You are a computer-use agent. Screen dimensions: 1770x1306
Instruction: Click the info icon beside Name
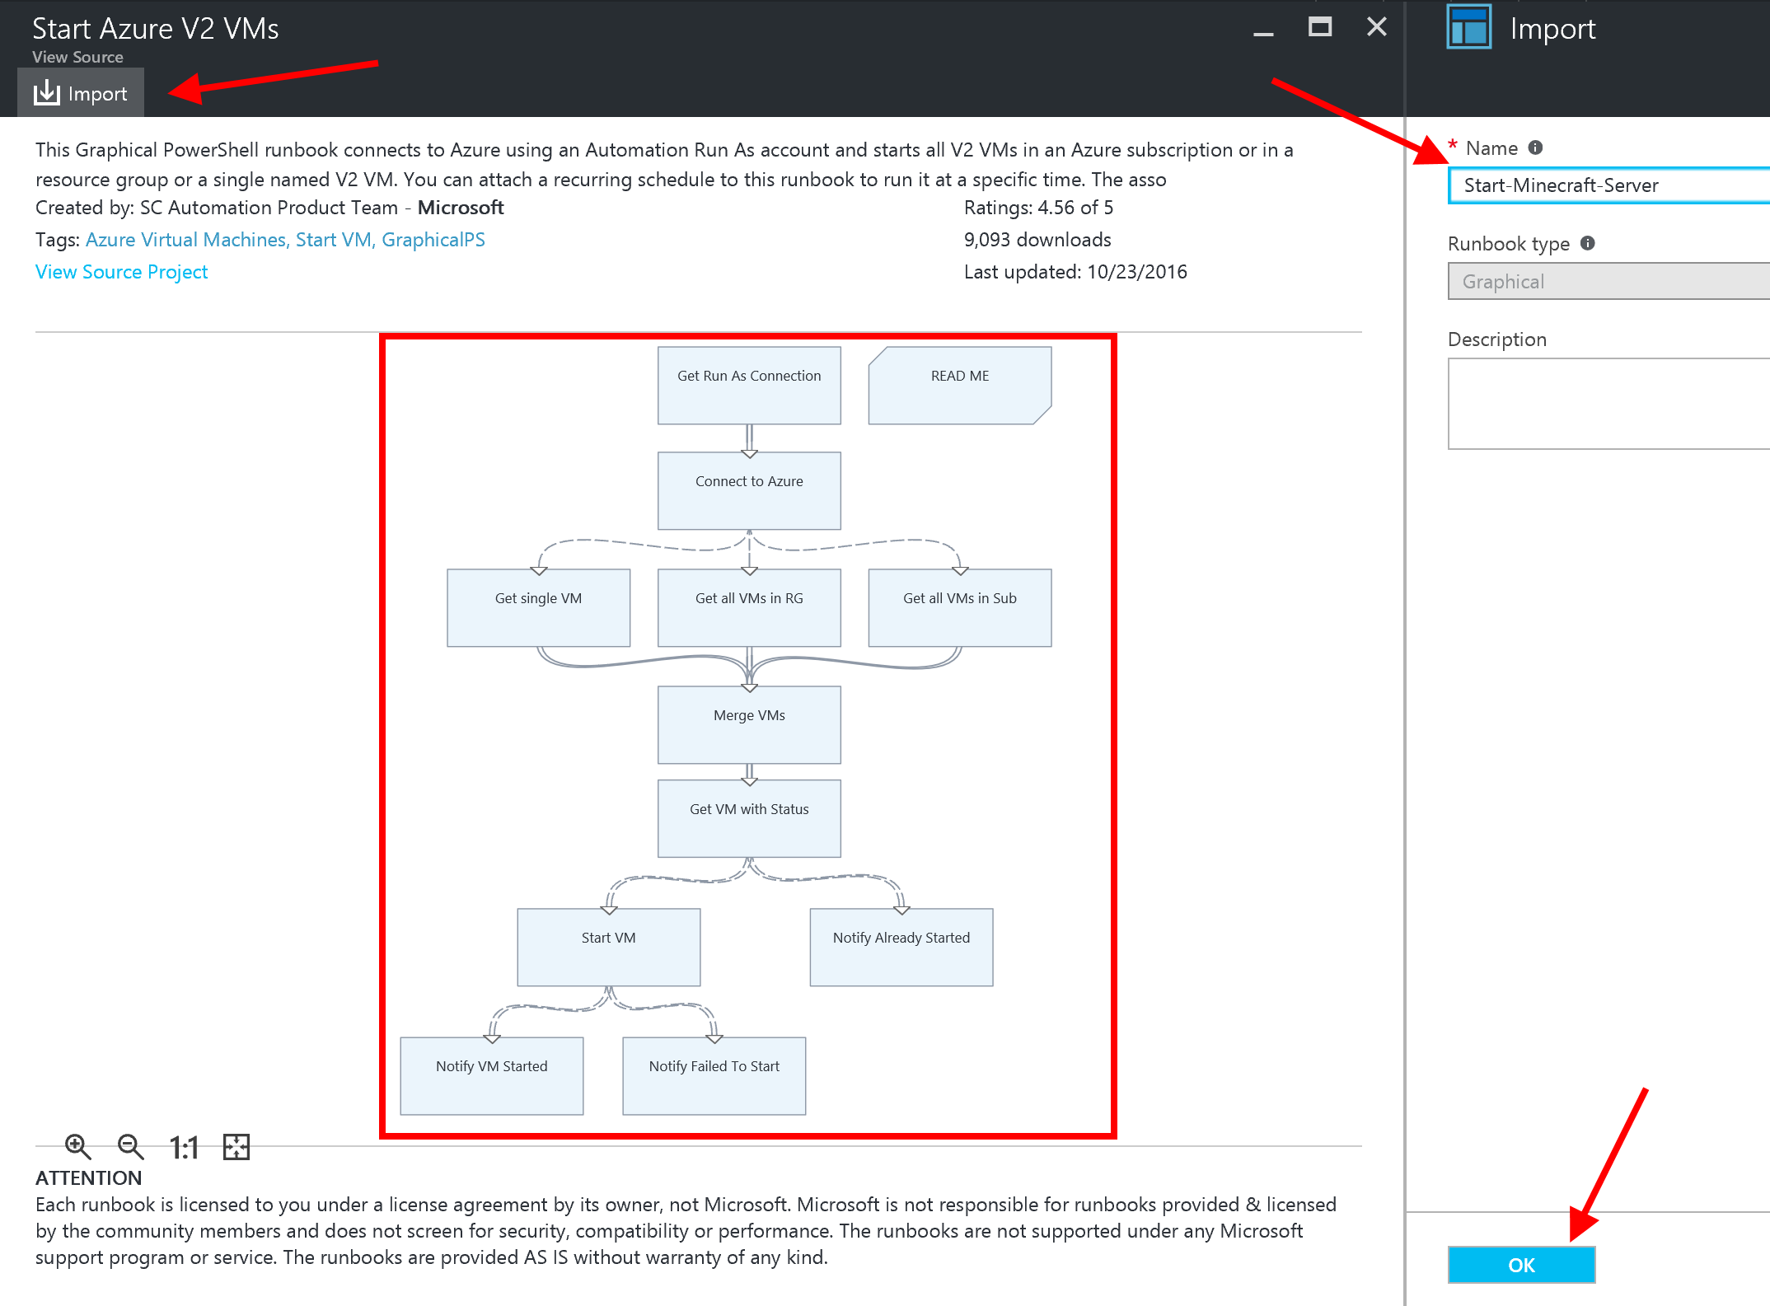click(1535, 147)
